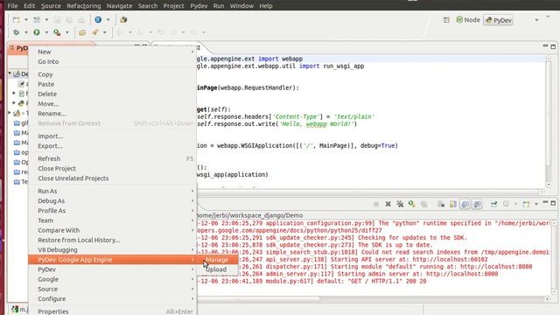
Task: Click the open folder search toolbar icon
Action: pyautogui.click(x=82, y=32)
